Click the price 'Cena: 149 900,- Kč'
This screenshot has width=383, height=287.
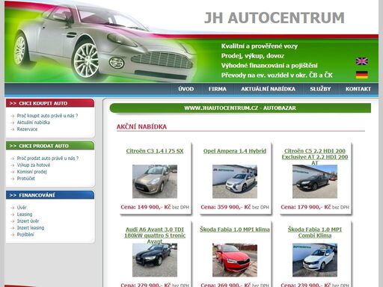click(x=146, y=207)
